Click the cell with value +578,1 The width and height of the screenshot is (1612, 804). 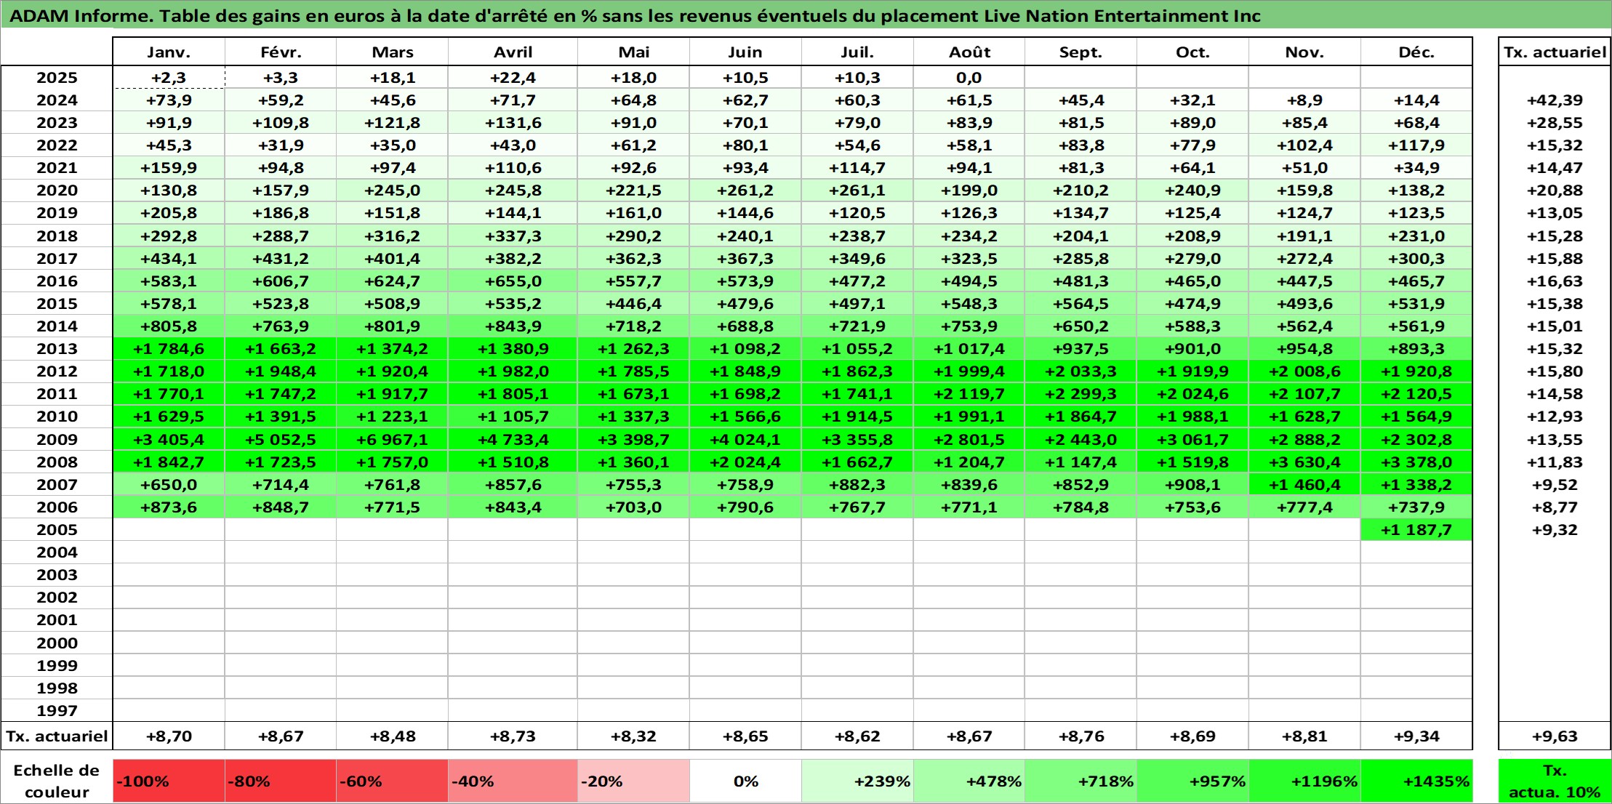(169, 304)
